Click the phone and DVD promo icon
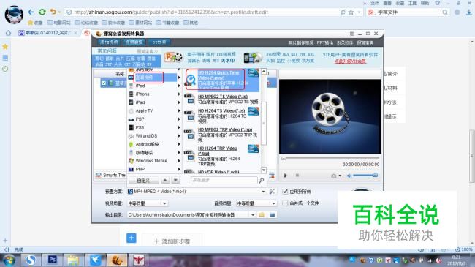This screenshot has height=267, width=475. click(x=253, y=57)
